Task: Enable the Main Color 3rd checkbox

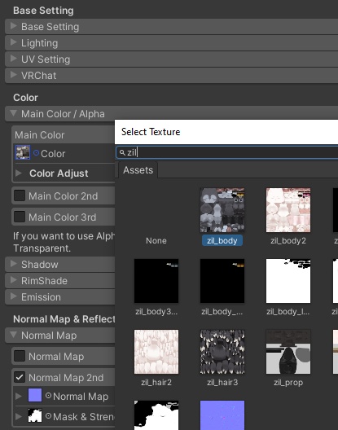Action: tap(20, 217)
